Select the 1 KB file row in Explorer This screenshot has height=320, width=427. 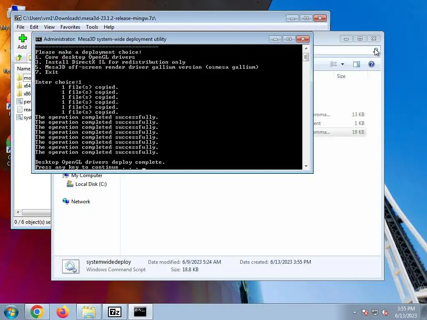(x=339, y=123)
